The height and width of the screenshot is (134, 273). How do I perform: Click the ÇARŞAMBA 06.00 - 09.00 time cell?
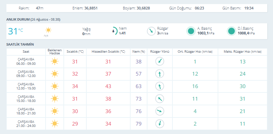click(26, 61)
